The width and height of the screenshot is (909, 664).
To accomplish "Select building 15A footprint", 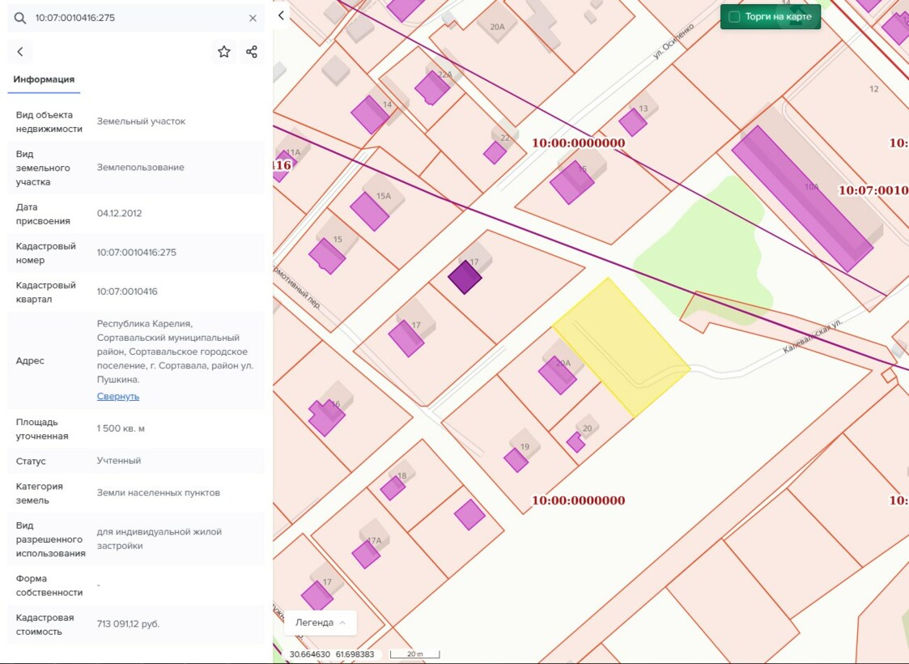I will (x=369, y=211).
